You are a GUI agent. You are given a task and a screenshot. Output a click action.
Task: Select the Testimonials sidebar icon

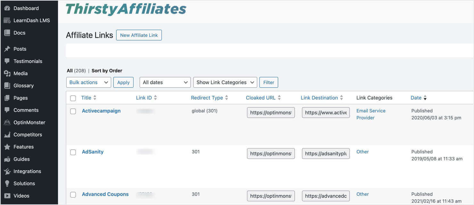pyautogui.click(x=7, y=61)
